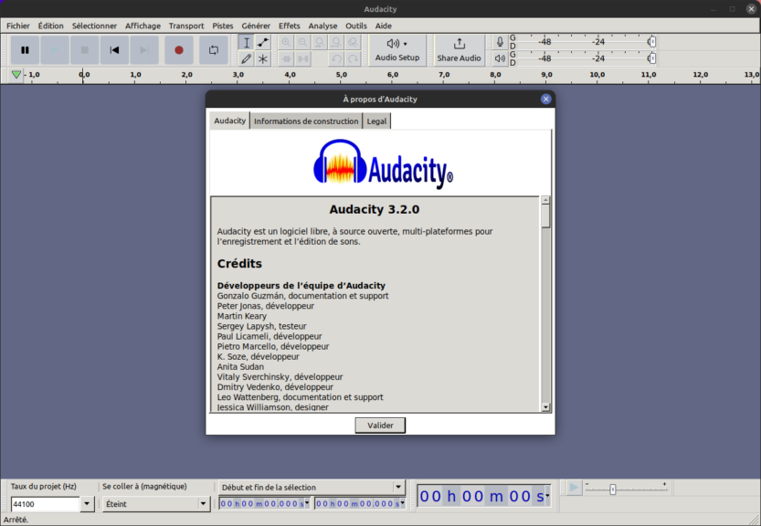Image resolution: width=761 pixels, height=526 pixels.
Task: Switch to the Legal tab
Action: coord(376,121)
